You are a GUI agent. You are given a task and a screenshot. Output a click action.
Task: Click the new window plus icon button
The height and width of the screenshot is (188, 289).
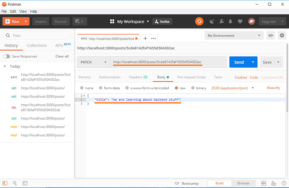[x=80, y=22]
